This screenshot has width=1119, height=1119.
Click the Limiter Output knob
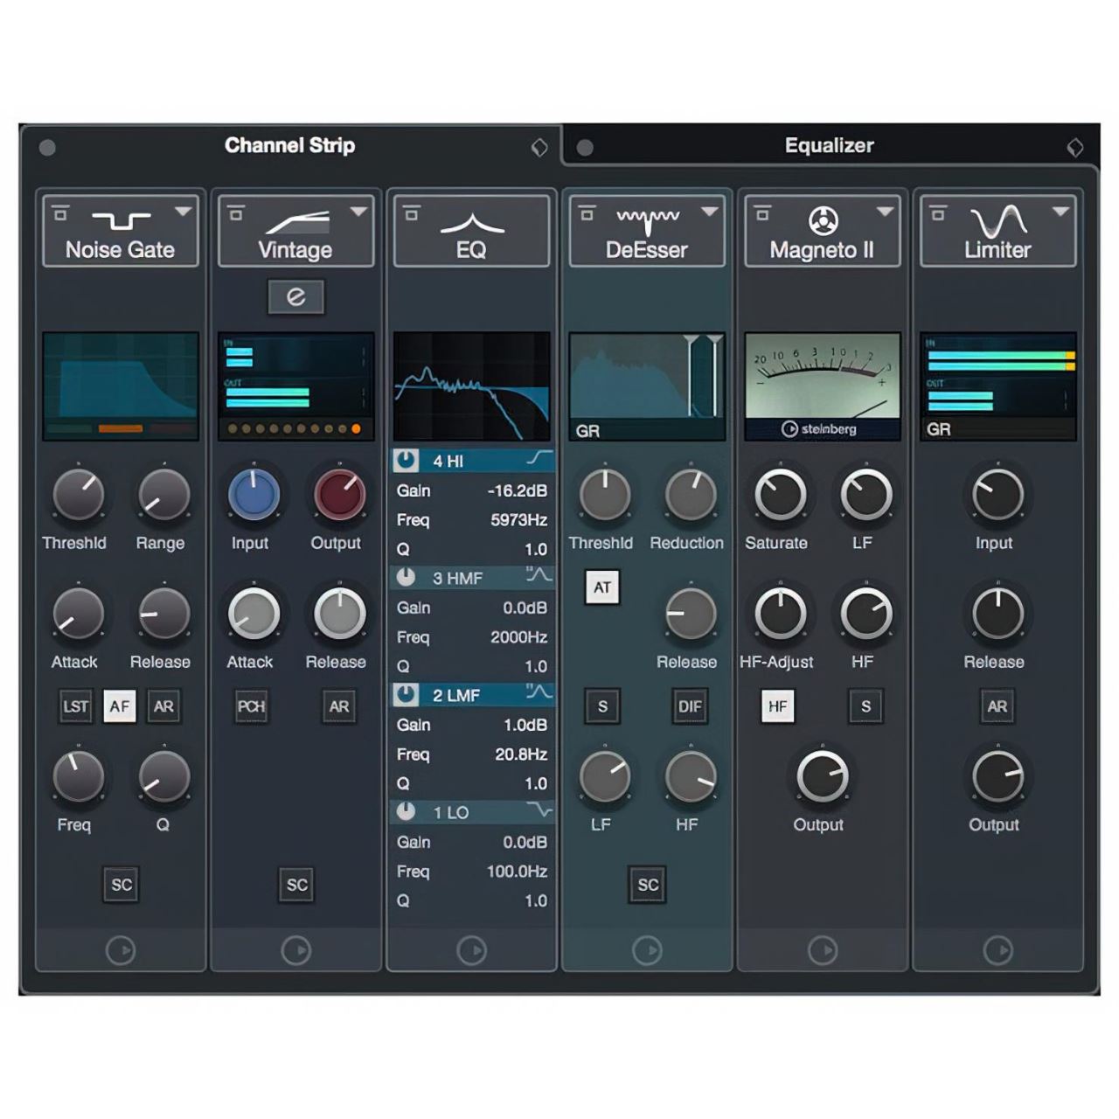[997, 776]
